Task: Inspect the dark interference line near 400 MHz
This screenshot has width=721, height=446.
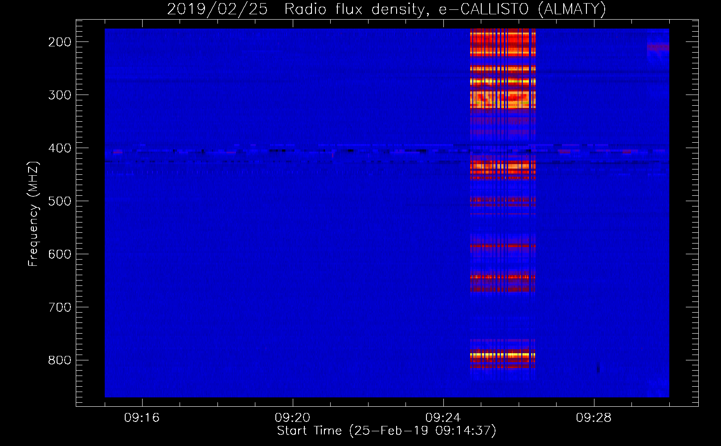Action: pos(387,152)
